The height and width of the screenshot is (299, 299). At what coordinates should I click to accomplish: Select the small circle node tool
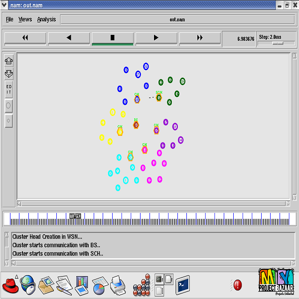tap(8, 121)
